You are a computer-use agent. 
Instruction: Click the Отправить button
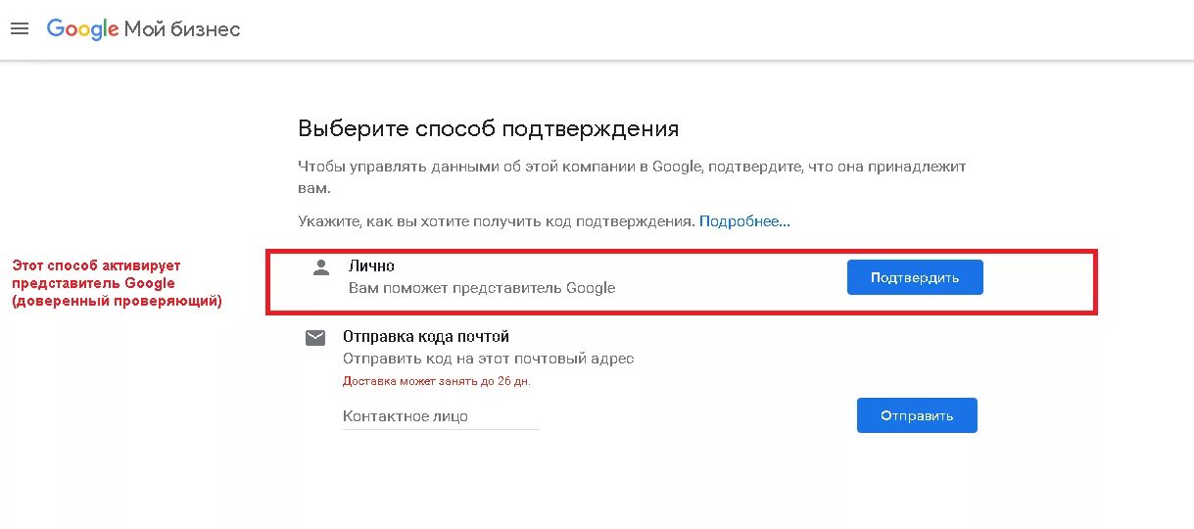917,415
